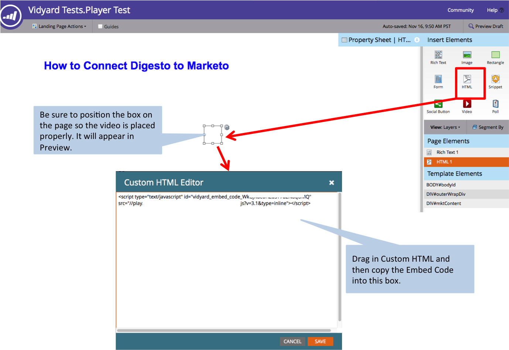Click the Rich Text 1 layer icon
Screen dimensions: 509x350
pos(429,152)
